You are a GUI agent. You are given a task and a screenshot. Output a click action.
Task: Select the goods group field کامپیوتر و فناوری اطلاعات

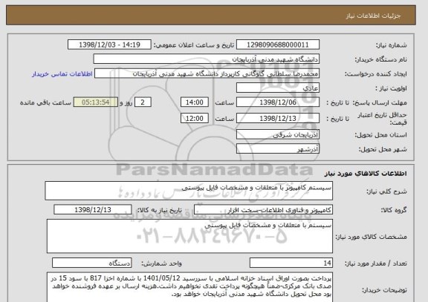[x=263, y=210]
